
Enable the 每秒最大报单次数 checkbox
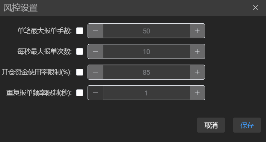tap(80, 51)
